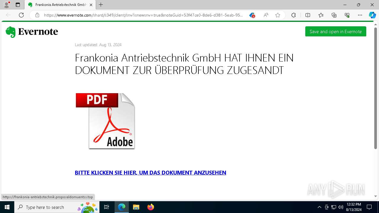This screenshot has width=379, height=213.
Task: Go back to the previous page
Action: coord(8,15)
